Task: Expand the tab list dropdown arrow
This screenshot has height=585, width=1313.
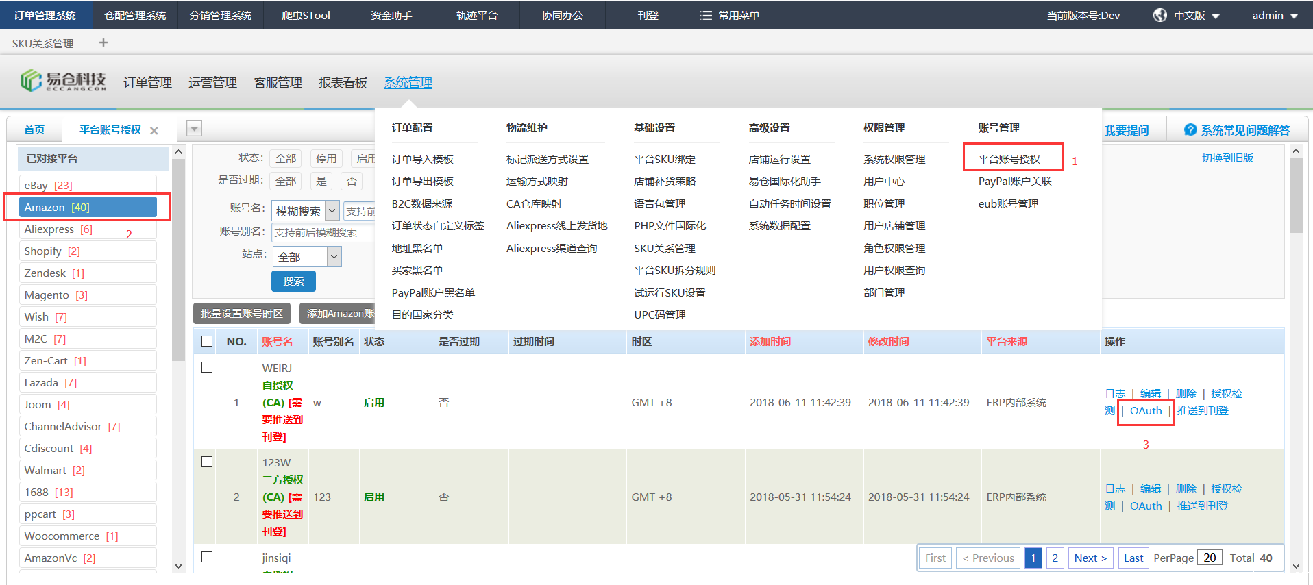Action: pos(195,129)
